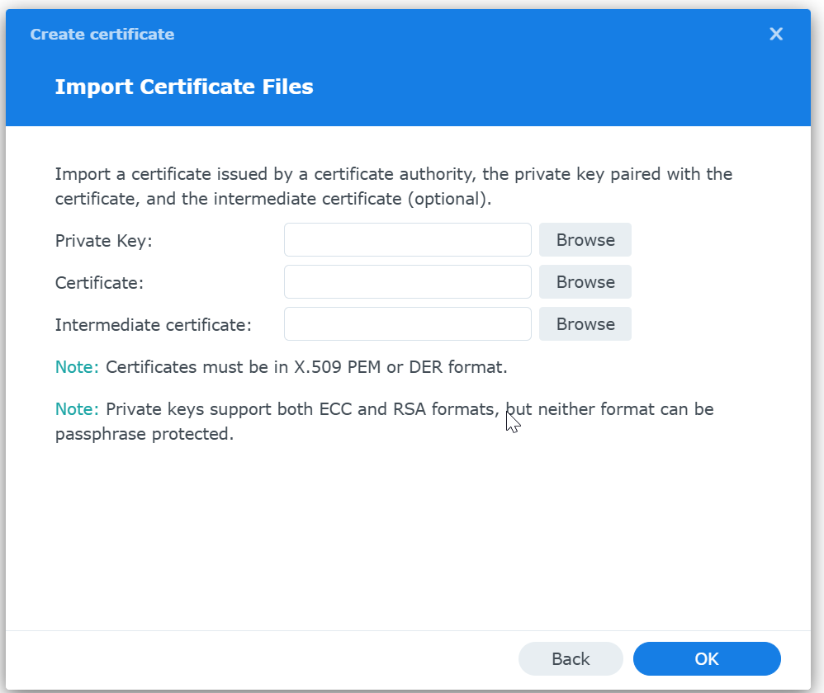Click the Private Key input field
Viewport: 824px width, 693px height.
tap(407, 240)
